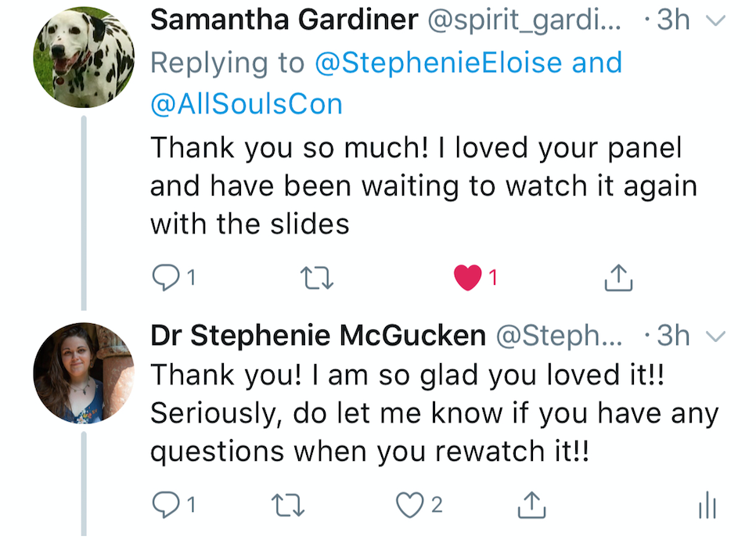Open options chevron on Samantha's tweet

(715, 22)
